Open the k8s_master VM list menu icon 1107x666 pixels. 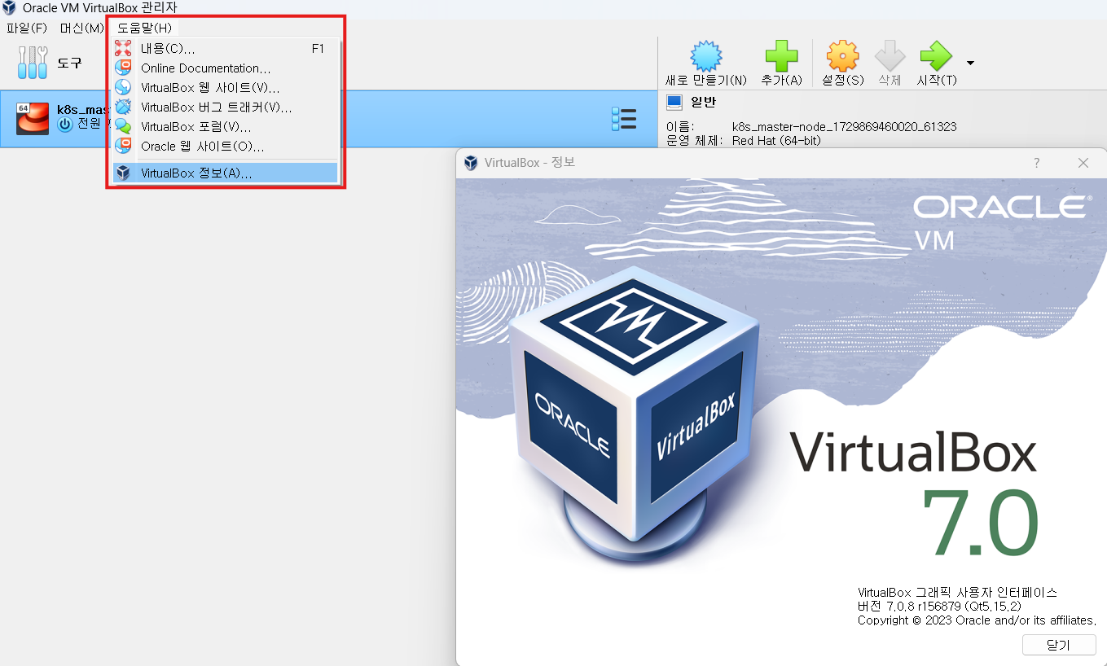[624, 119]
